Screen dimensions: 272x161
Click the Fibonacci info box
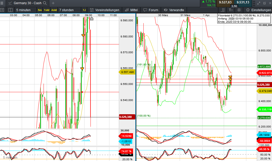click(x=244, y=19)
